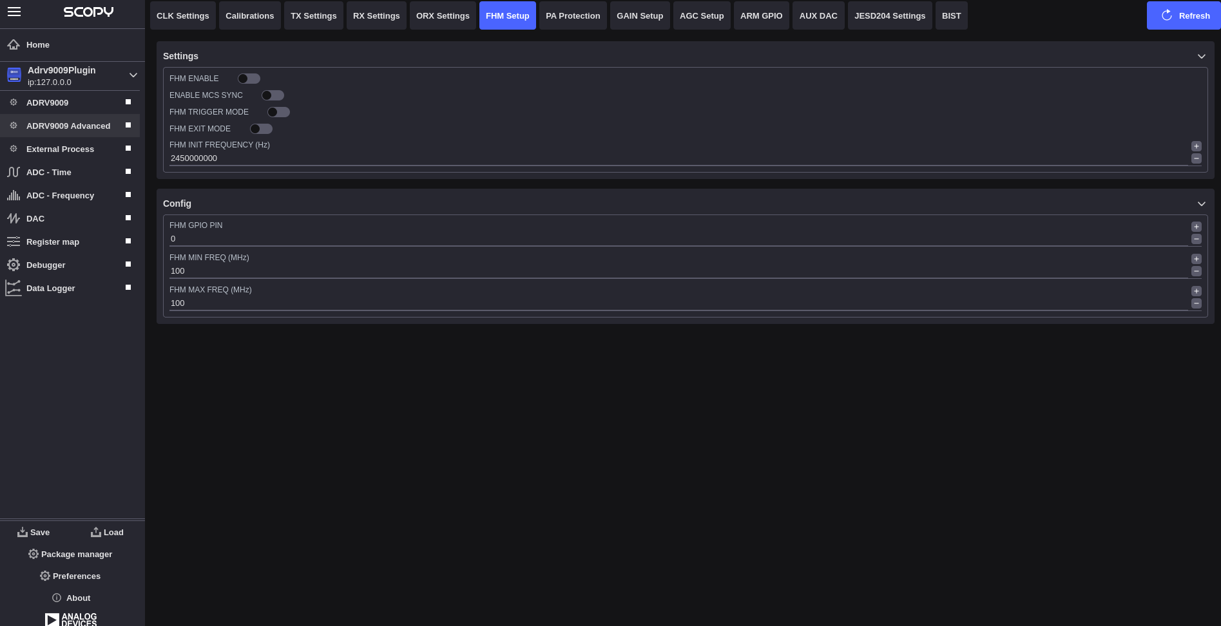Screen dimensions: 1221x626
Task: Click the Data Logger chart icon
Action: [14, 288]
